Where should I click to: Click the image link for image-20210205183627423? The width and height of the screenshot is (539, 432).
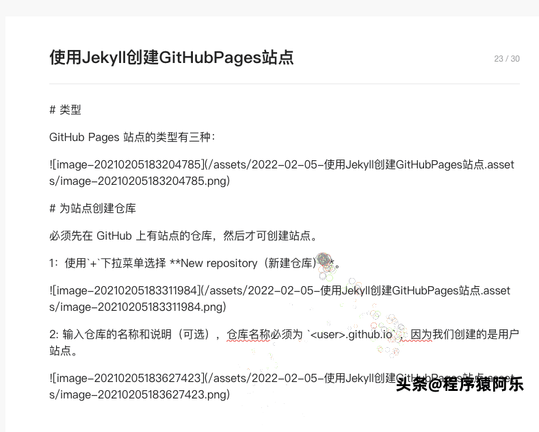pyautogui.click(x=282, y=386)
